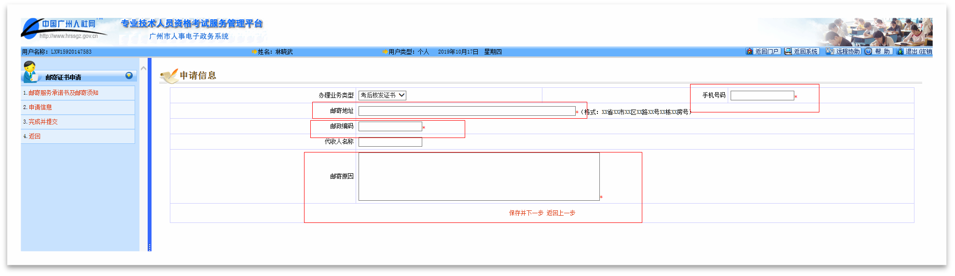
Task: Click the 保存并下一步 link
Action: [x=526, y=213]
